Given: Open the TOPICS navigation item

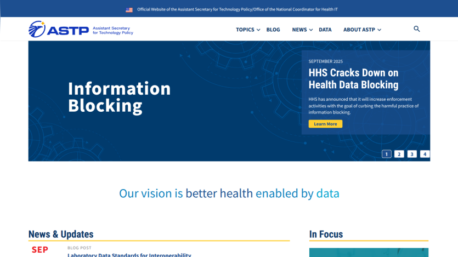Looking at the screenshot, I should click(245, 30).
